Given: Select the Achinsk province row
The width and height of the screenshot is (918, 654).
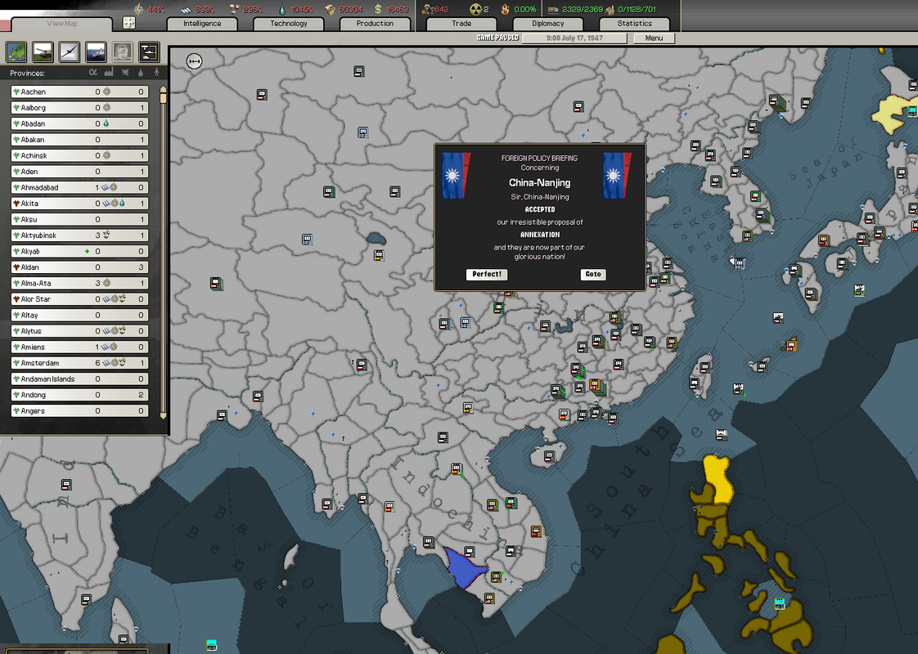Looking at the screenshot, I should pyautogui.click(x=79, y=155).
